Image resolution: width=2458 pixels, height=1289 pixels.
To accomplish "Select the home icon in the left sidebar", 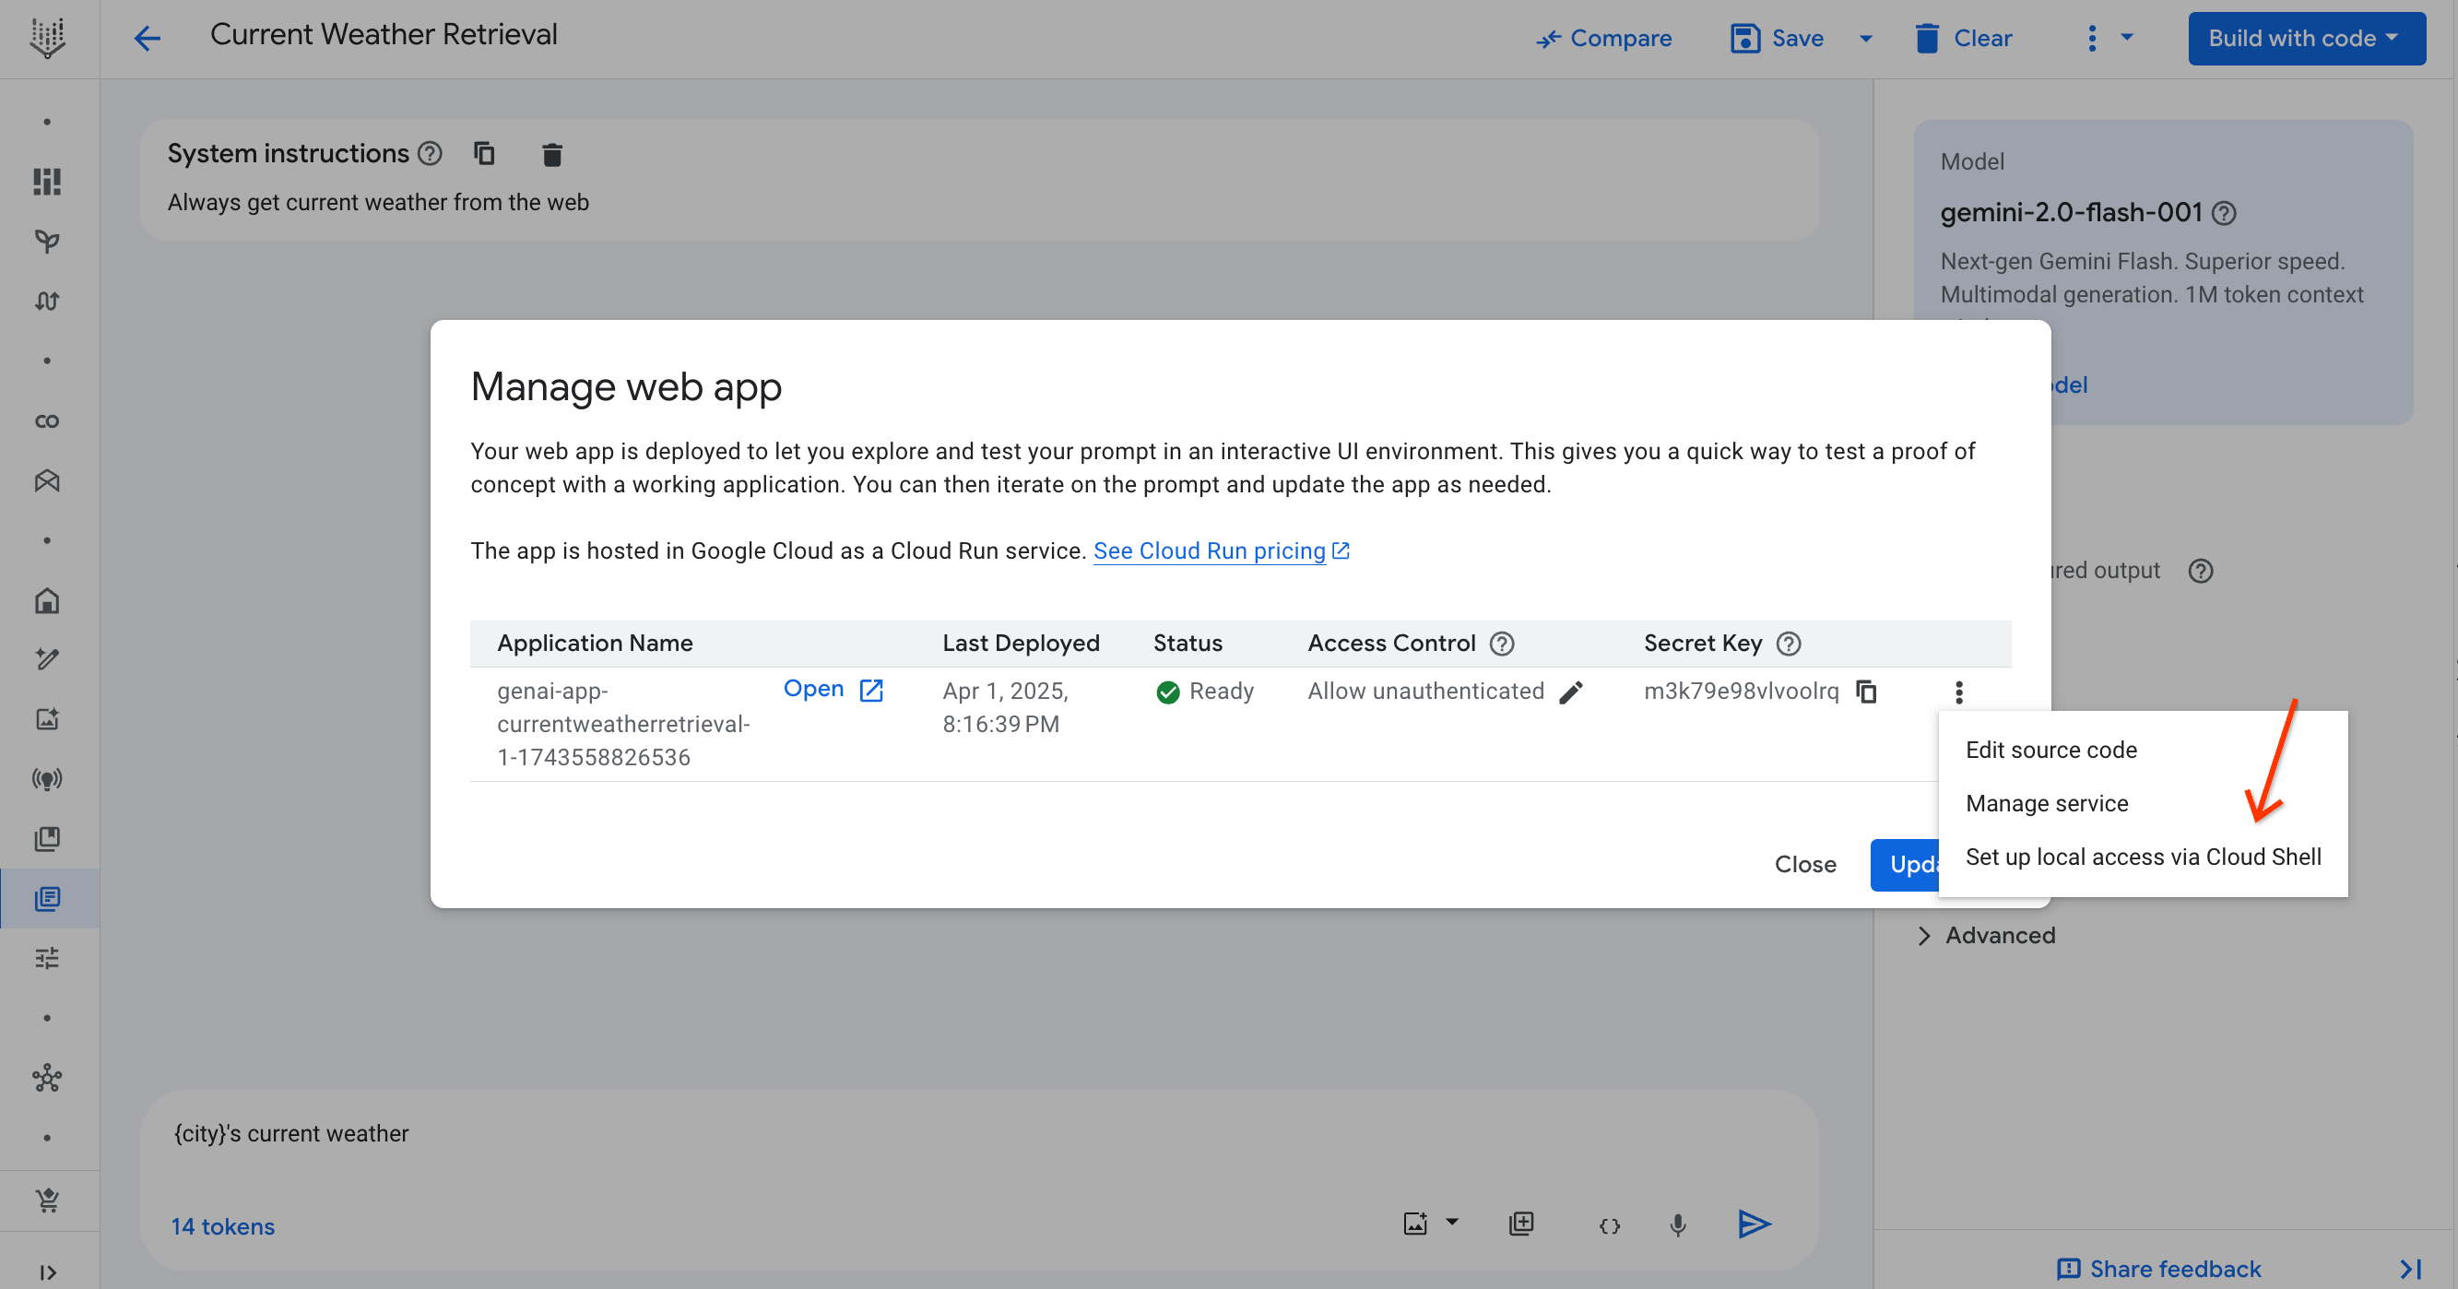I will pyautogui.click(x=47, y=600).
